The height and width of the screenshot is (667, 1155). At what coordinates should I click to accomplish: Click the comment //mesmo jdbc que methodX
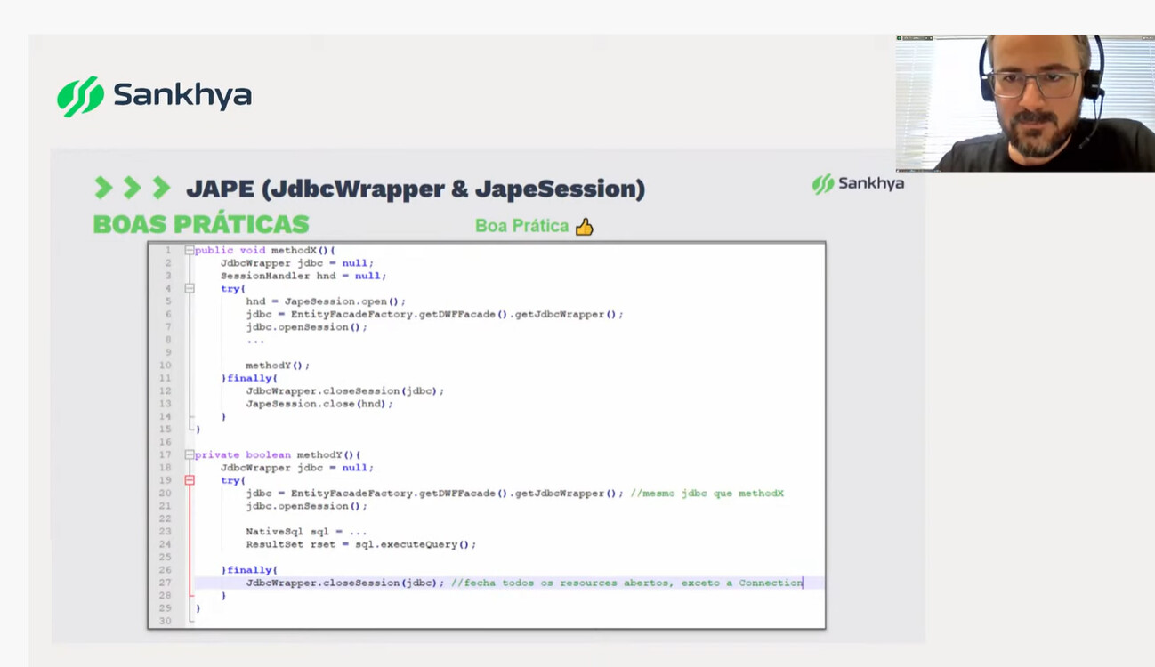[707, 494]
